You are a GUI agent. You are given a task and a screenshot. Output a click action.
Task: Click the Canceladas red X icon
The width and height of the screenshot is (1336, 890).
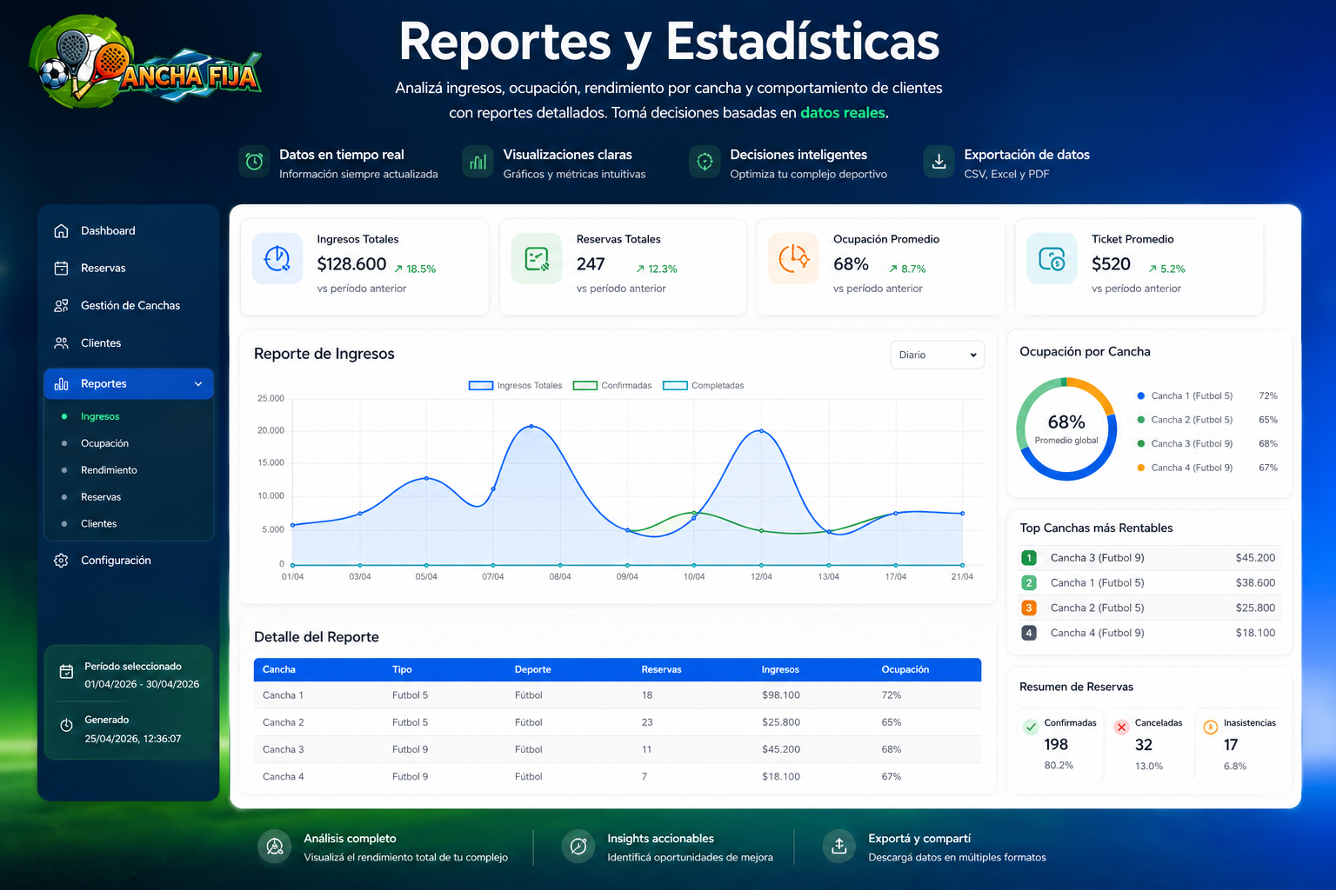point(1121,727)
